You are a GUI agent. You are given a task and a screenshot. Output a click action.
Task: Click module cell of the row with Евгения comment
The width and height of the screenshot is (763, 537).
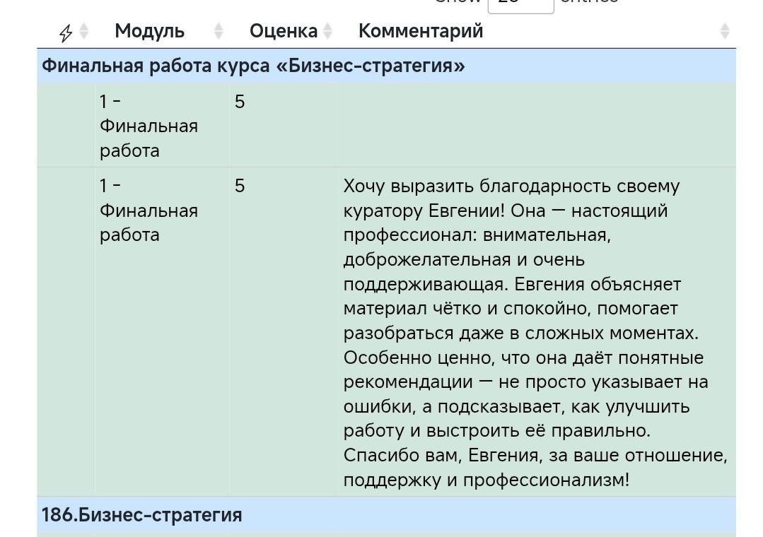(x=161, y=331)
